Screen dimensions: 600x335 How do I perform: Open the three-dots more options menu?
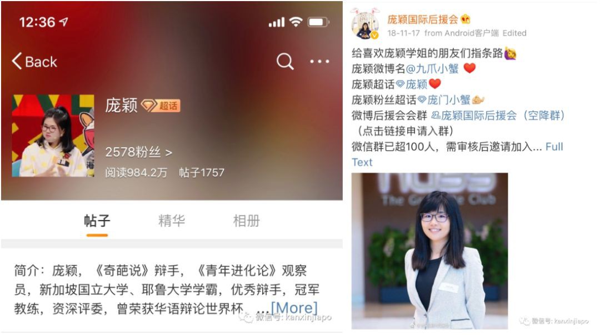319,61
